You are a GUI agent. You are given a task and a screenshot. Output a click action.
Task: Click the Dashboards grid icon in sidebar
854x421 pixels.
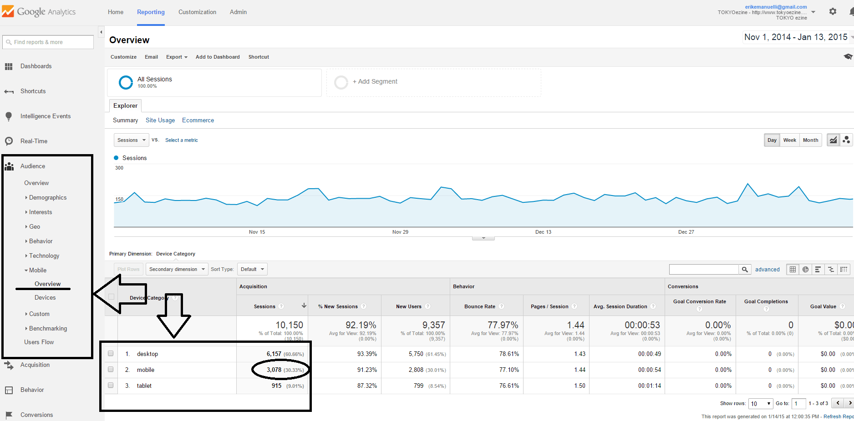pyautogui.click(x=9, y=66)
